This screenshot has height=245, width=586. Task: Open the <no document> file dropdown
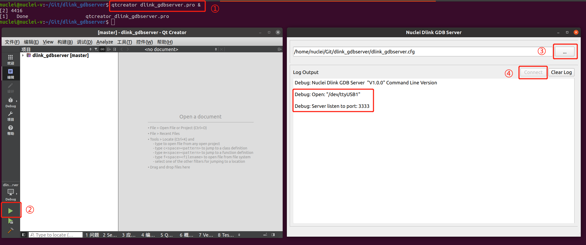[181, 49]
